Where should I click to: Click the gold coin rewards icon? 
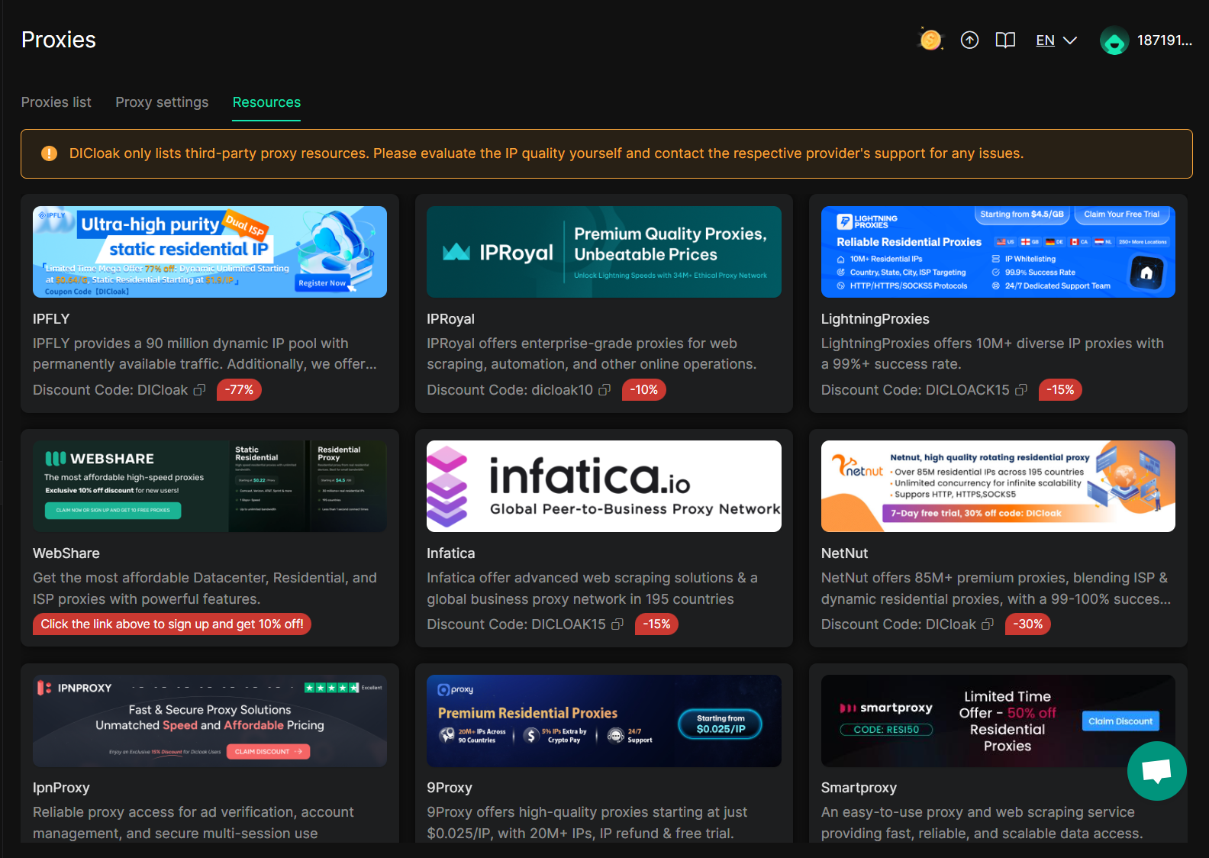tap(930, 40)
